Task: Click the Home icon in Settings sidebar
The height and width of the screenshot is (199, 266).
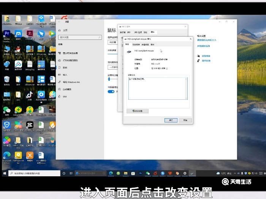Action: pyautogui.click(x=60, y=30)
